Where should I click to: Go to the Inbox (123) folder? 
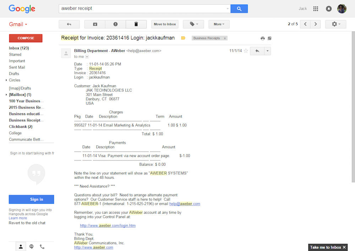coord(19,48)
